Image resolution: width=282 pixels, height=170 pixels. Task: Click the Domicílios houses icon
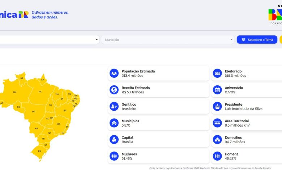click(217, 139)
